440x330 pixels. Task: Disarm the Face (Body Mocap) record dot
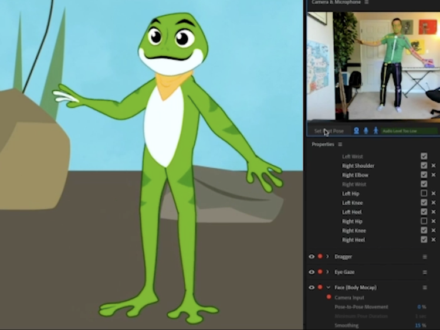(320, 287)
